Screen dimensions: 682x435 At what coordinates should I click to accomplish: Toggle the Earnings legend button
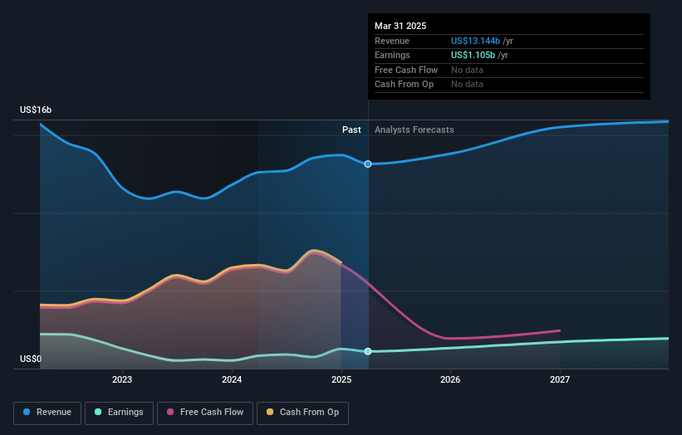119,413
